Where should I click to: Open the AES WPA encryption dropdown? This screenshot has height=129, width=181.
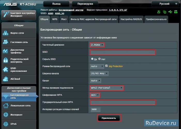coord(95,95)
